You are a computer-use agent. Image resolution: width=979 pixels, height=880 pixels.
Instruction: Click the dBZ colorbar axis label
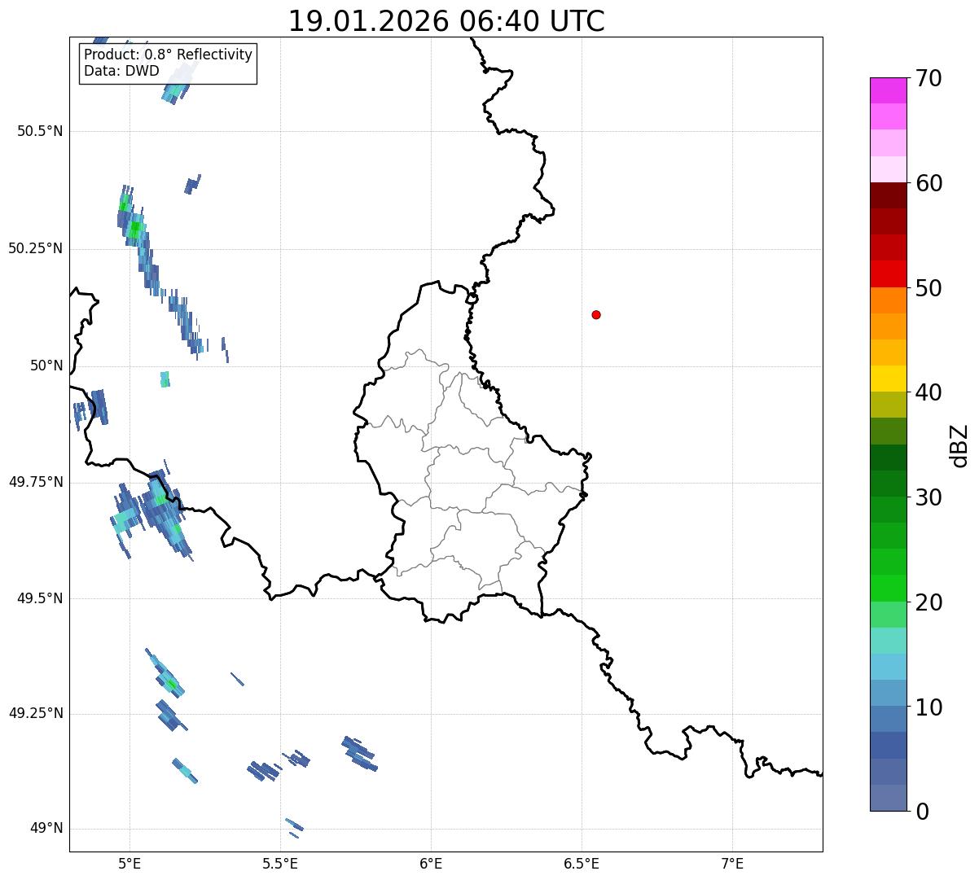pyautogui.click(x=959, y=445)
